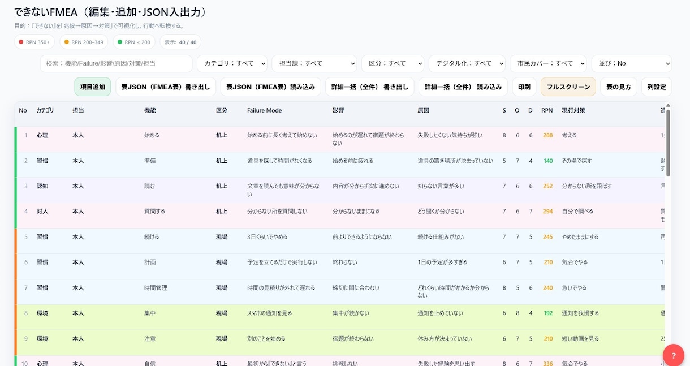Image resolution: width=690 pixels, height=366 pixels.
Task: Click the 原因 column header
Action: (423, 110)
